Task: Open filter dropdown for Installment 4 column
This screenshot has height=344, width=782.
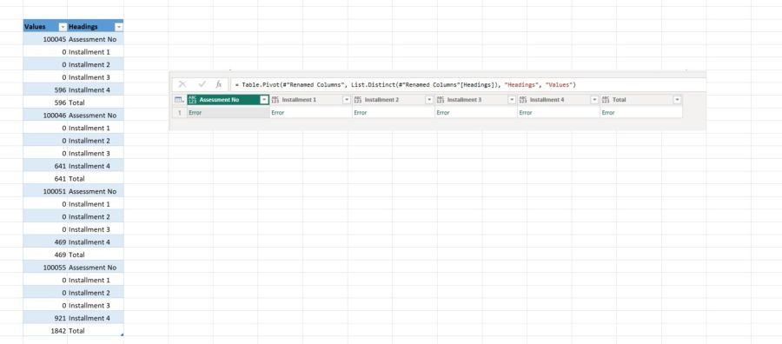Action: pos(594,100)
